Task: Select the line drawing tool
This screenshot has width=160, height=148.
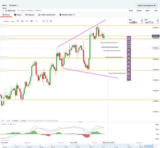Action: click(27, 21)
